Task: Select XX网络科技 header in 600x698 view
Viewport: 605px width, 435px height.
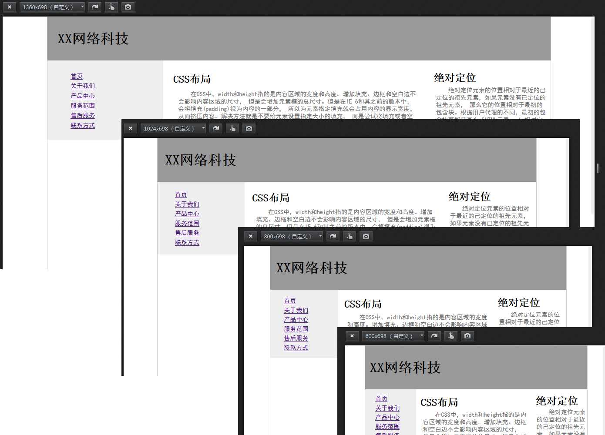Action: click(x=405, y=368)
